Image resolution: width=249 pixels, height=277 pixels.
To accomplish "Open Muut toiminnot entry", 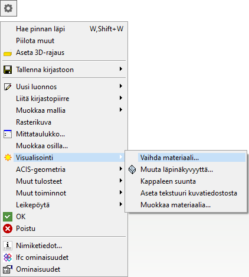I will [x=64, y=193].
